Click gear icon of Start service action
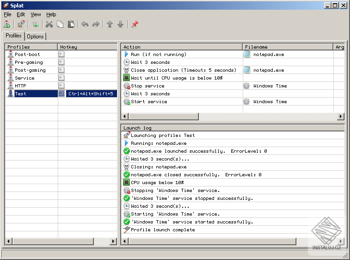The height and width of the screenshot is (260, 350). pyautogui.click(x=127, y=101)
